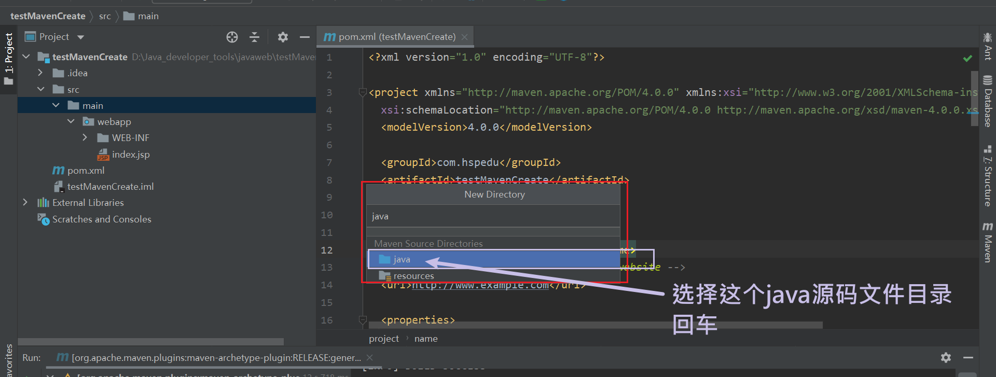Open the Ant tool window
The width and height of the screenshot is (996, 377).
click(988, 46)
